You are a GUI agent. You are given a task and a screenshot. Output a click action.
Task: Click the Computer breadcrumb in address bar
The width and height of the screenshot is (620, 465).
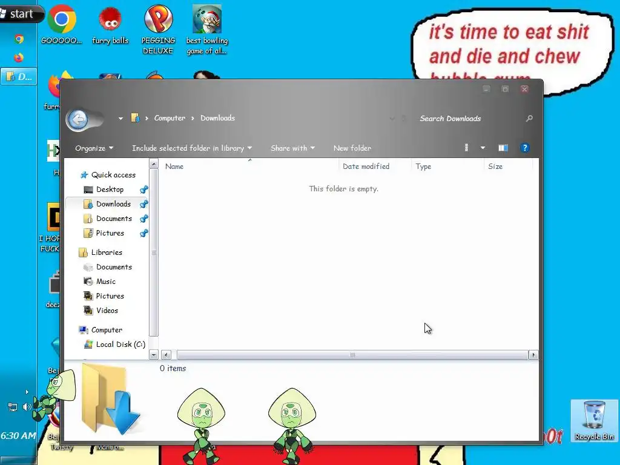pos(170,118)
